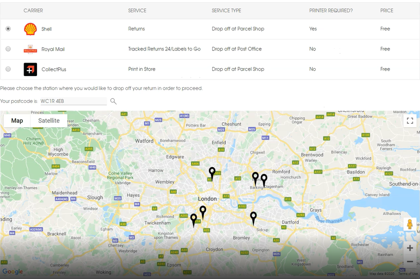Click 'Returns' service in Shell row
420x279 pixels.
click(136, 29)
